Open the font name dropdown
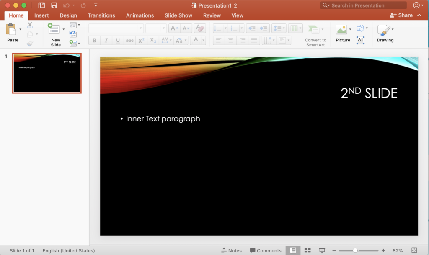This screenshot has height=255, width=429. [141, 28]
